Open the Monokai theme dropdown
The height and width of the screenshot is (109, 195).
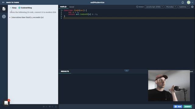click(171, 7)
